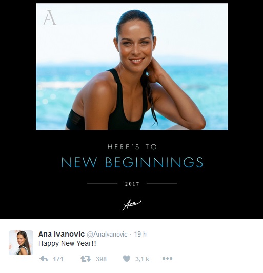The width and height of the screenshot is (263, 273).
Task: Click the 19 h timestamp
Action: click(x=140, y=234)
